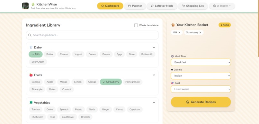The image size is (259, 124).
Task: Select the Spinach chip
Action: point(64,110)
